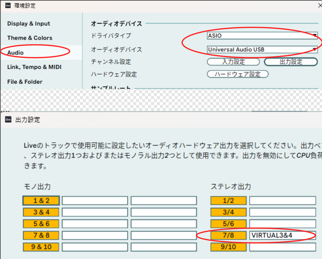Open the Display & Input tab
The image size is (322, 259).
(28, 24)
